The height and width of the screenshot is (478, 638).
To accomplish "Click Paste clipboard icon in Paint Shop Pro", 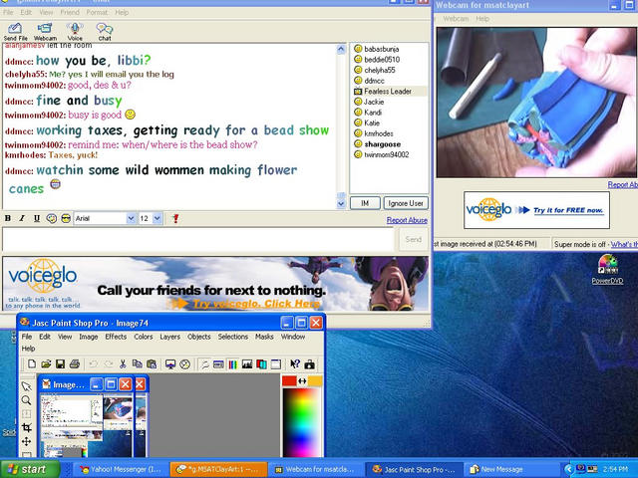I will coord(152,364).
